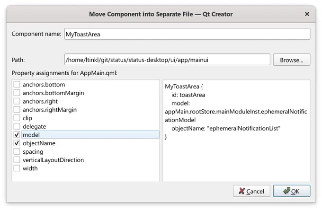Click the 'Property assignments for AppMain.qml:' label
The height and width of the screenshot is (210, 322).
pyautogui.click(x=64, y=73)
